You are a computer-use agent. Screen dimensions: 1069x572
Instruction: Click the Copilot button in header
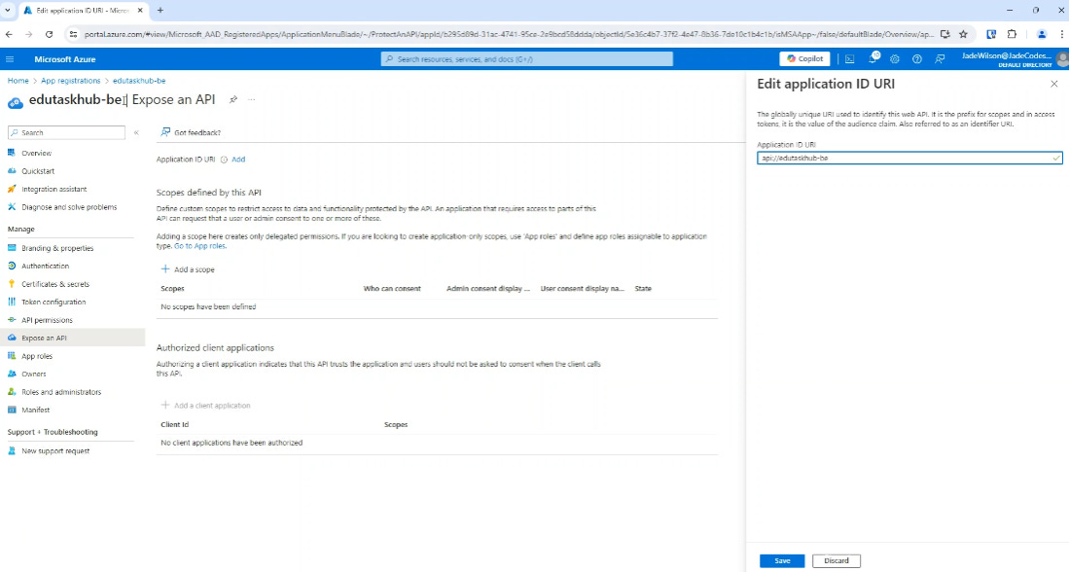(x=804, y=59)
